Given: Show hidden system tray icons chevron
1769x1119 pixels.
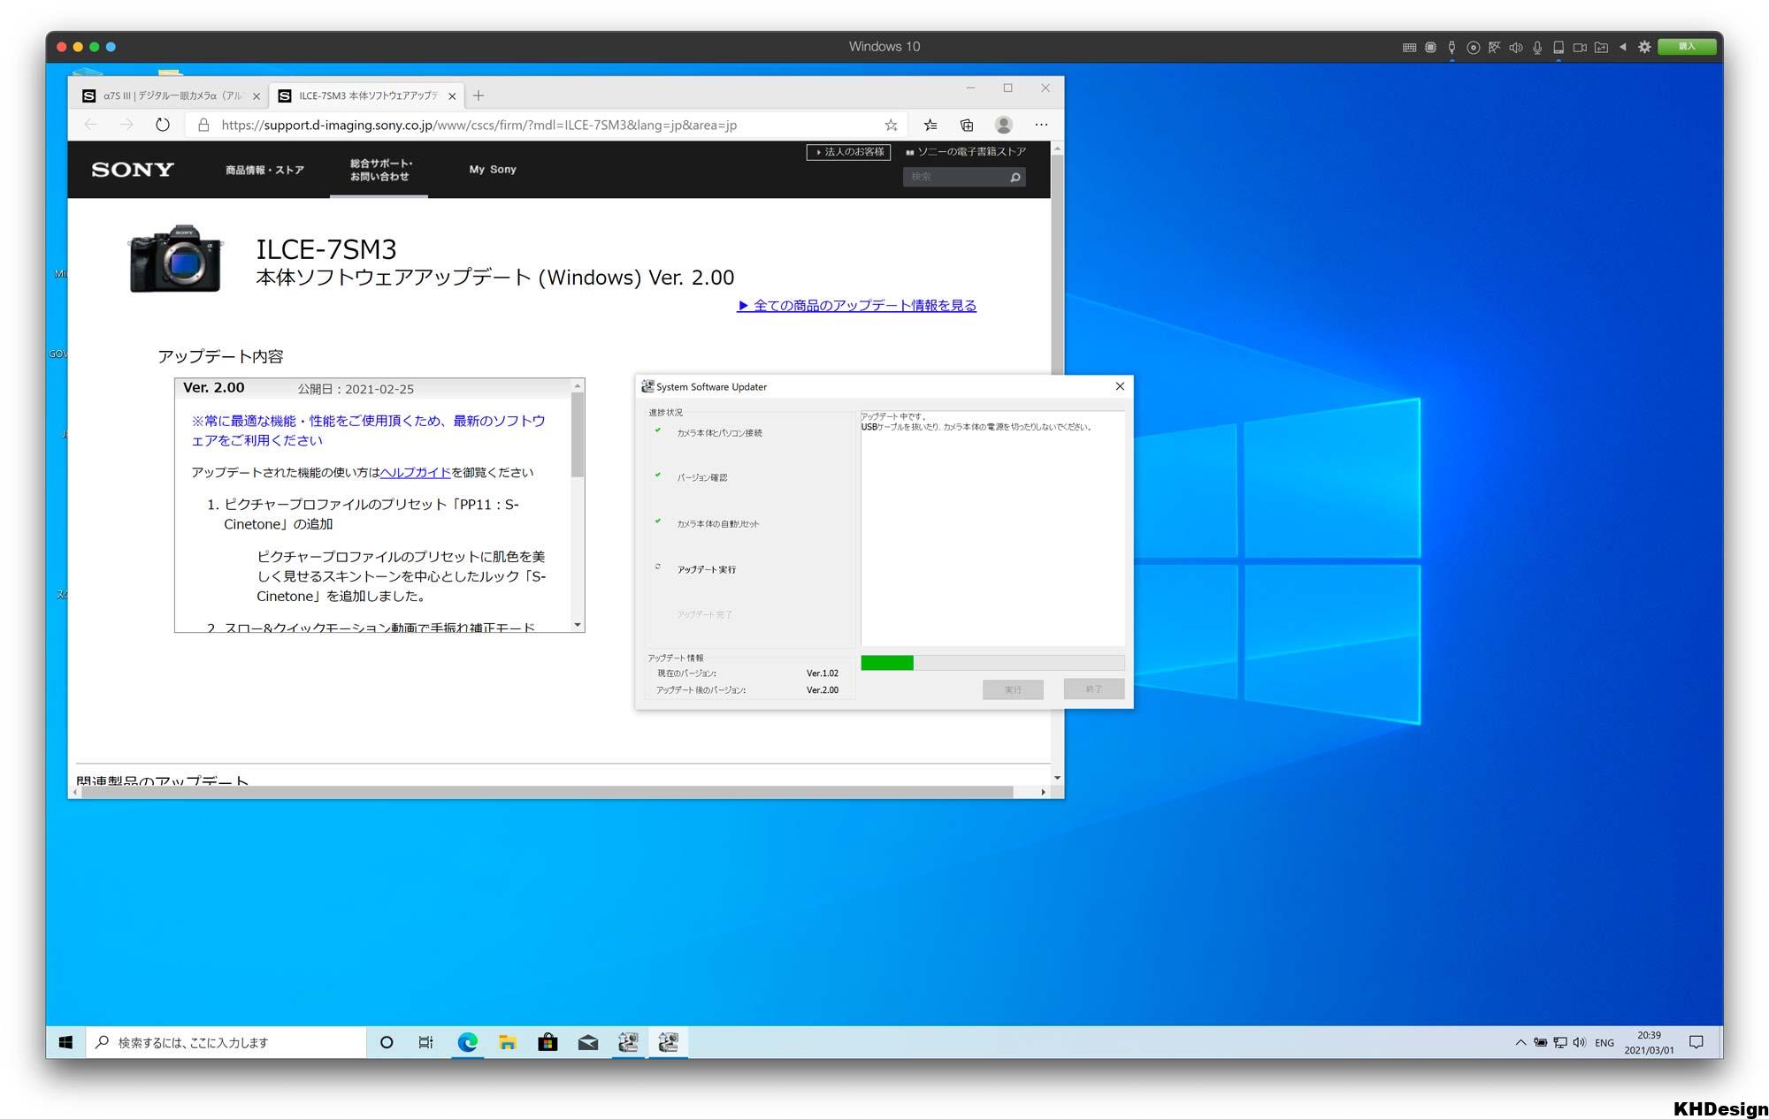Looking at the screenshot, I should click(x=1520, y=1042).
